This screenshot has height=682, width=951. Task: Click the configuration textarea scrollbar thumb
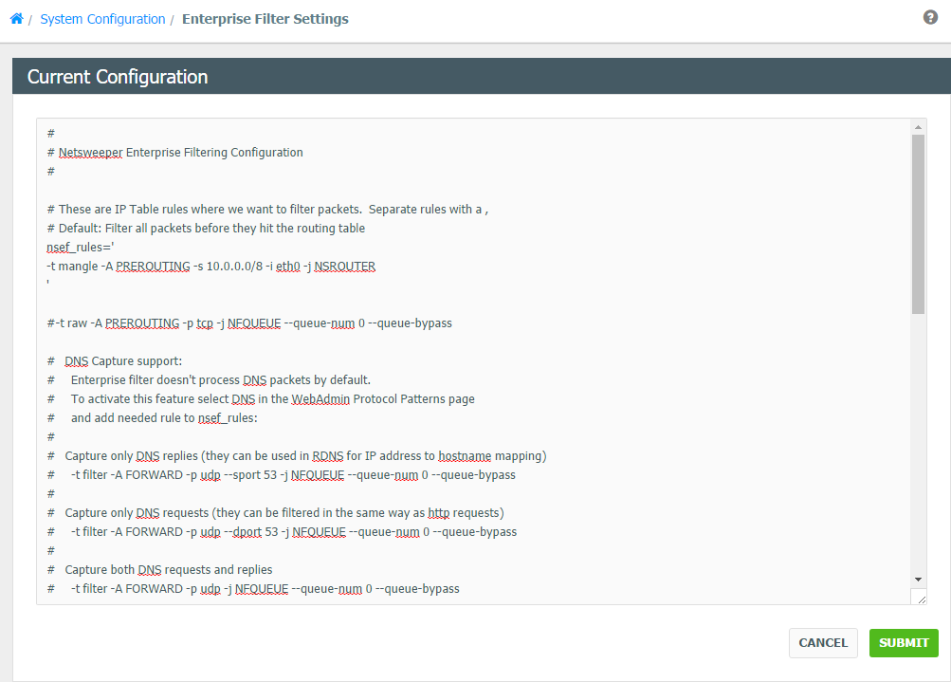click(918, 223)
